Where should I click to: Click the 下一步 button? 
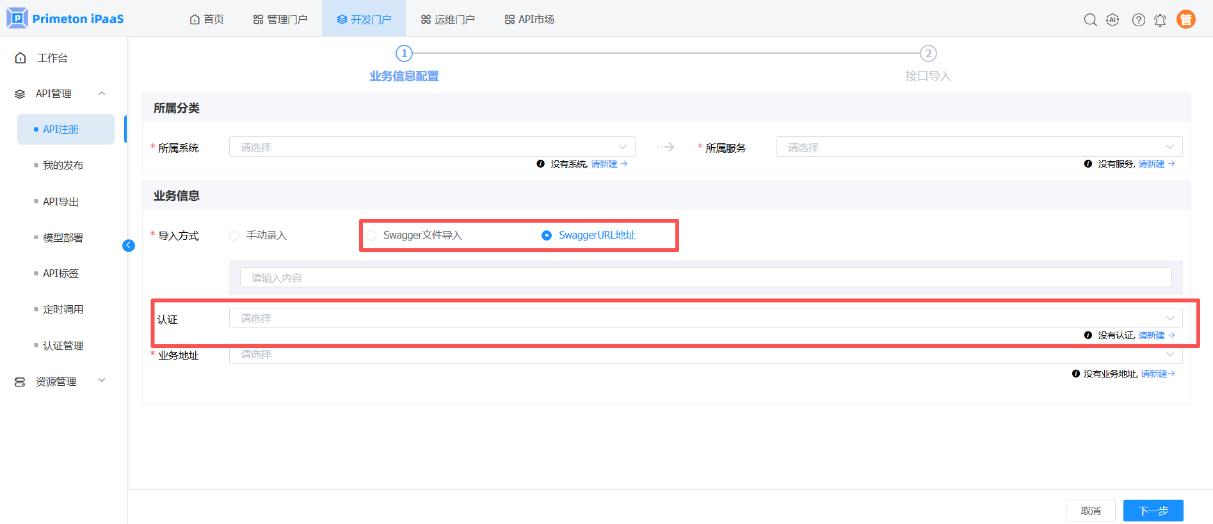point(1153,511)
